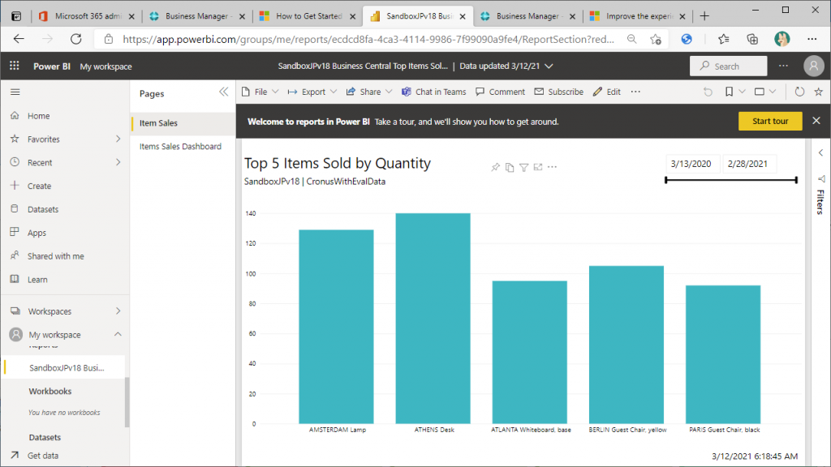Viewport: 831px width, 467px height.
Task: Dismiss the welcome banner
Action: click(816, 121)
